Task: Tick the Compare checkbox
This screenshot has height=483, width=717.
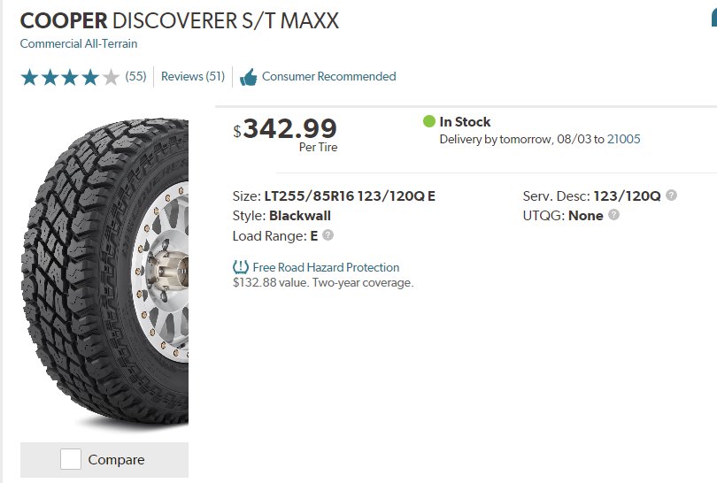Action: pyautogui.click(x=71, y=459)
